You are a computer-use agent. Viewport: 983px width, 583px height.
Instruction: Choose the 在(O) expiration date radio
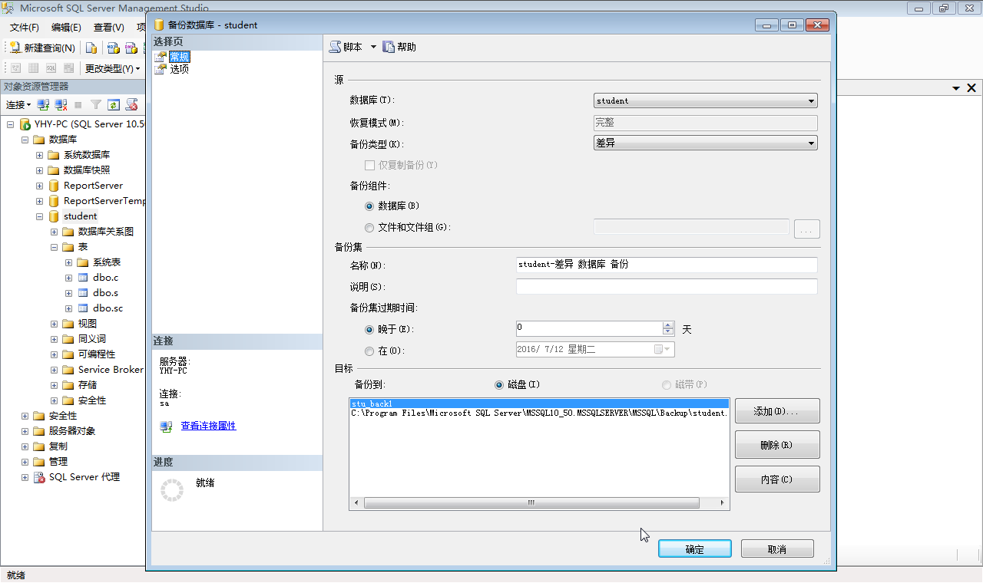point(369,351)
